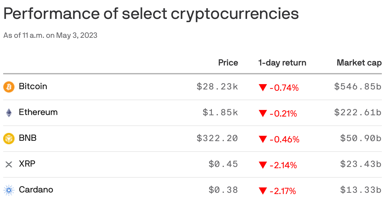
Task: Click the blue Cardano logo icon
Action: click(x=9, y=190)
